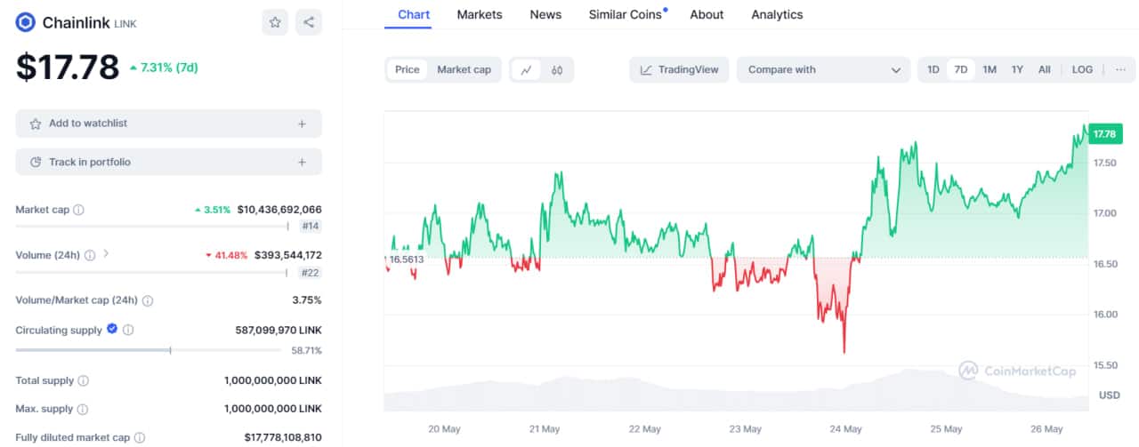Open Total supply info icon
This screenshot has width=1139, height=447.
pyautogui.click(x=84, y=380)
